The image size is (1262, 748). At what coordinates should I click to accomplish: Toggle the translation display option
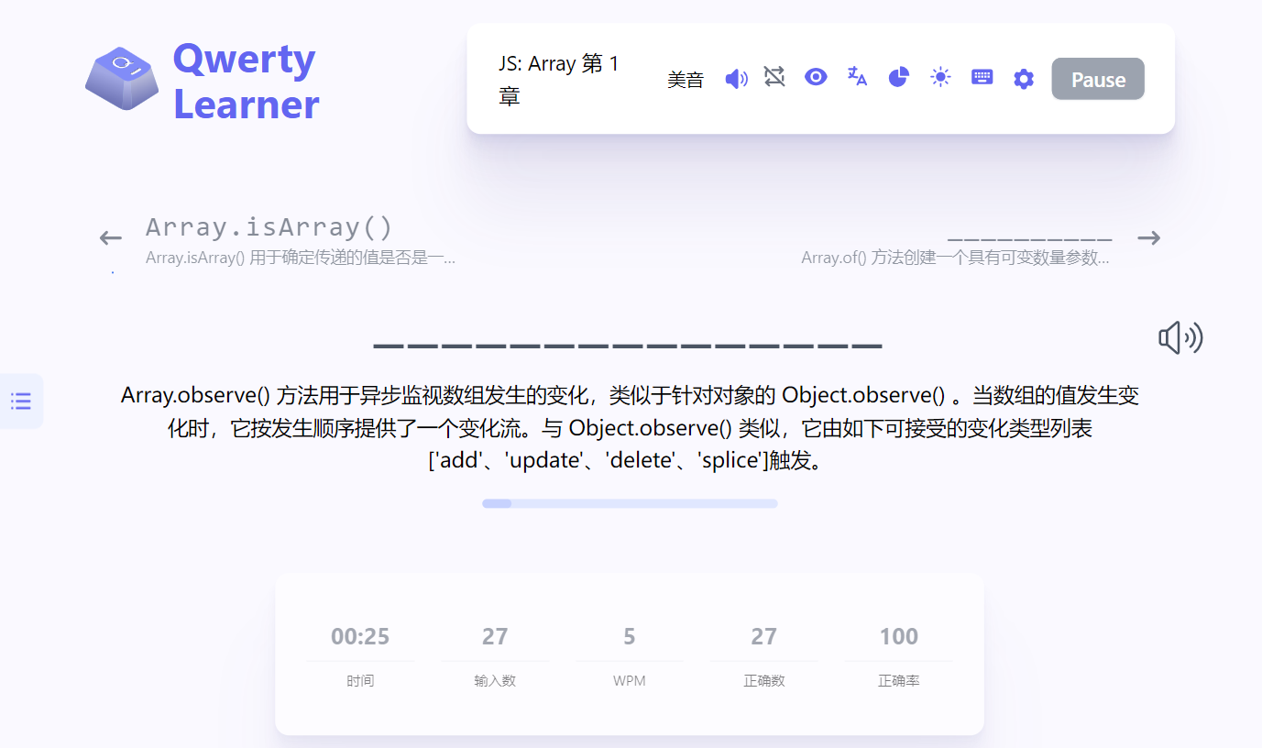[856, 77]
